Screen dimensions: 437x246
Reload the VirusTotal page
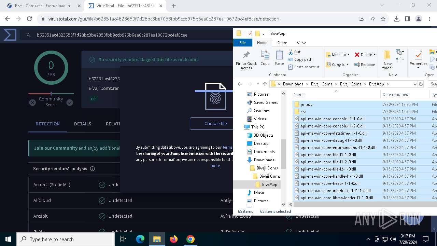tap(29, 19)
